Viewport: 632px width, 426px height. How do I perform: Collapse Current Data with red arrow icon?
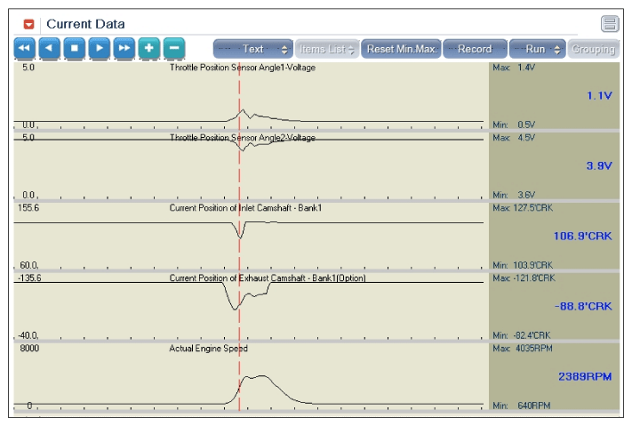28,24
